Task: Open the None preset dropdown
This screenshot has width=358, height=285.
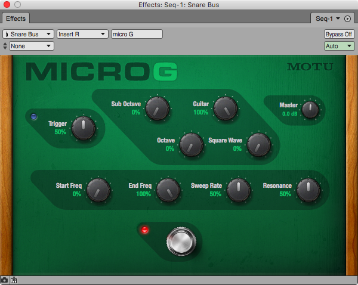Action: (x=32, y=46)
